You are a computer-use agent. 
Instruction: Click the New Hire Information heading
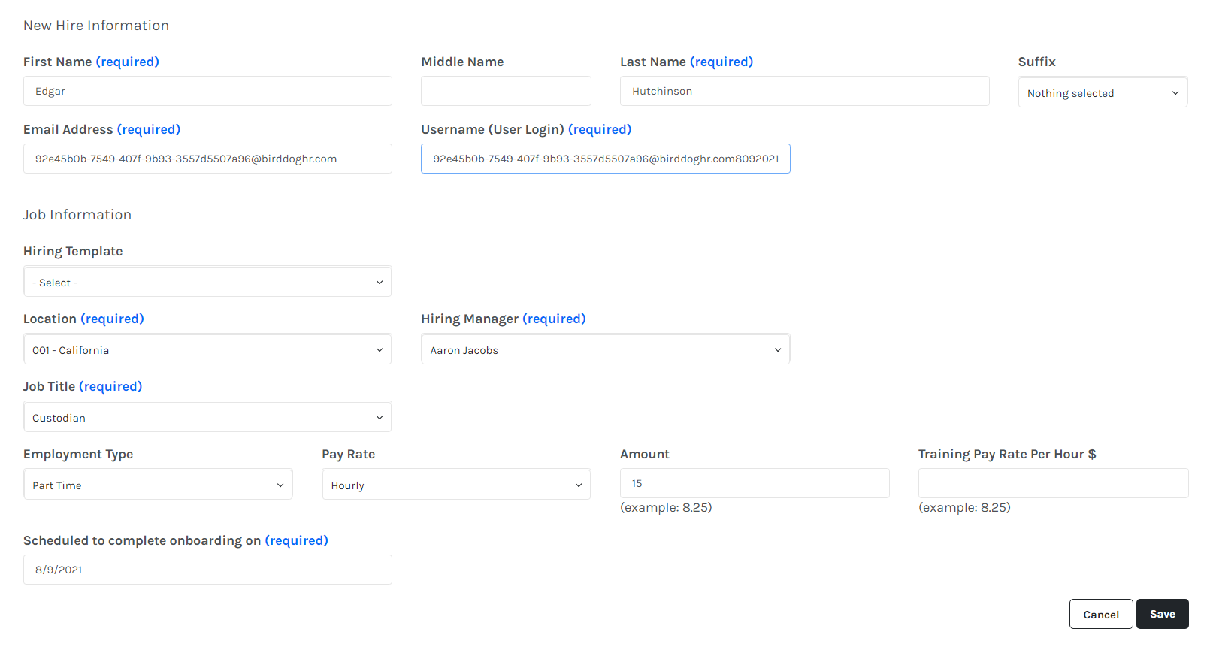96,26
